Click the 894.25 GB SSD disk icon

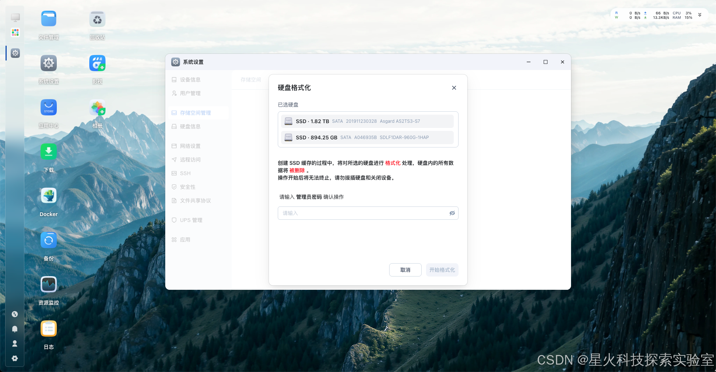coord(288,137)
